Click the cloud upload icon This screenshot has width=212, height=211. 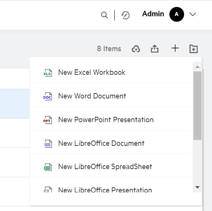pos(136,49)
